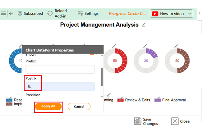The width and height of the screenshot is (202, 136).
Task: Click pencil icon above brown circle chart
Action: (x=176, y=46)
